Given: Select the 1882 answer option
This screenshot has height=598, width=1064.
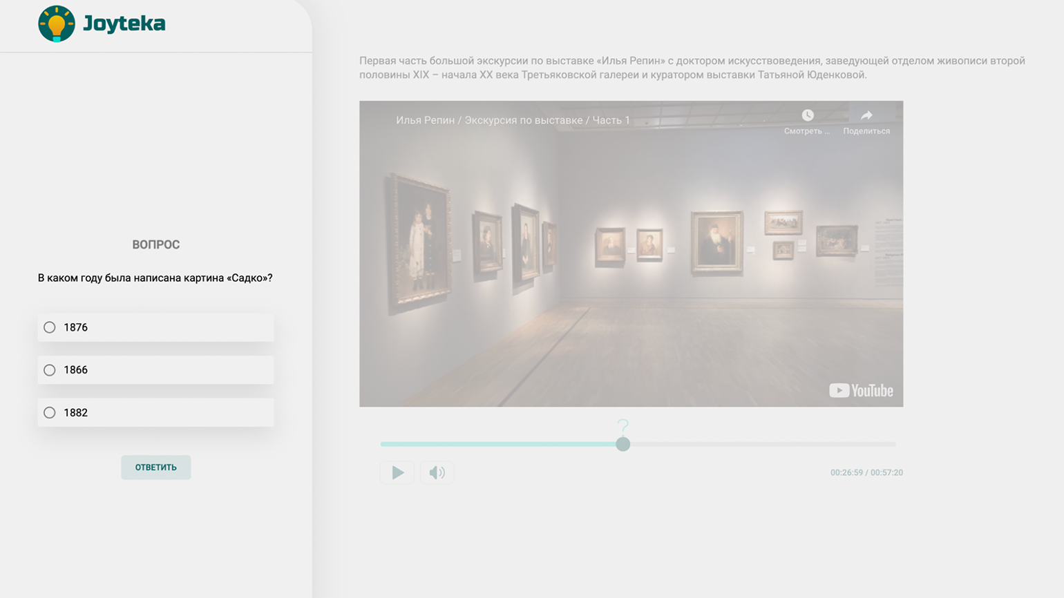Looking at the screenshot, I should point(155,412).
